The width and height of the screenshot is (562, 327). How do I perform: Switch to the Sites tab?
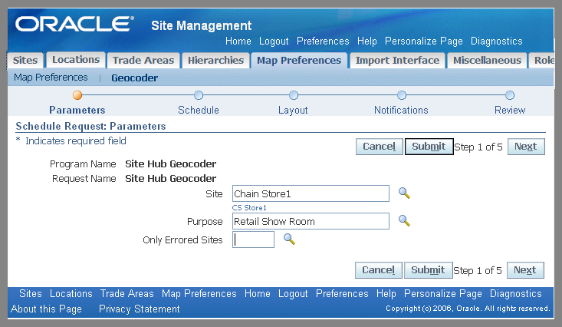25,60
